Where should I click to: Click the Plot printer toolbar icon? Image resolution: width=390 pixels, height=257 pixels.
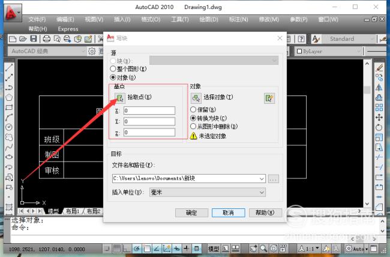(x=47, y=39)
